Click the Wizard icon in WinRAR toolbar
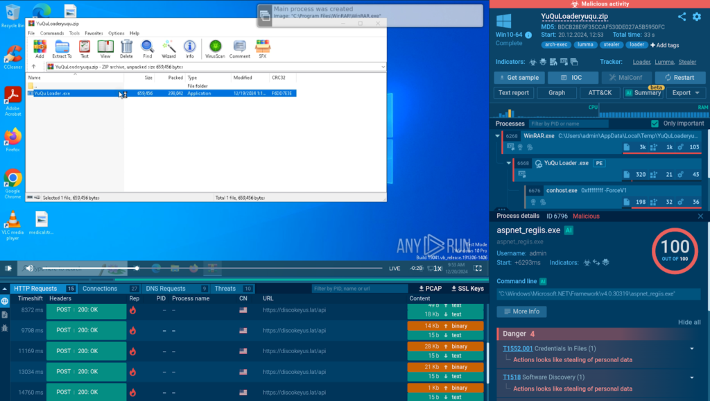 pyautogui.click(x=168, y=49)
